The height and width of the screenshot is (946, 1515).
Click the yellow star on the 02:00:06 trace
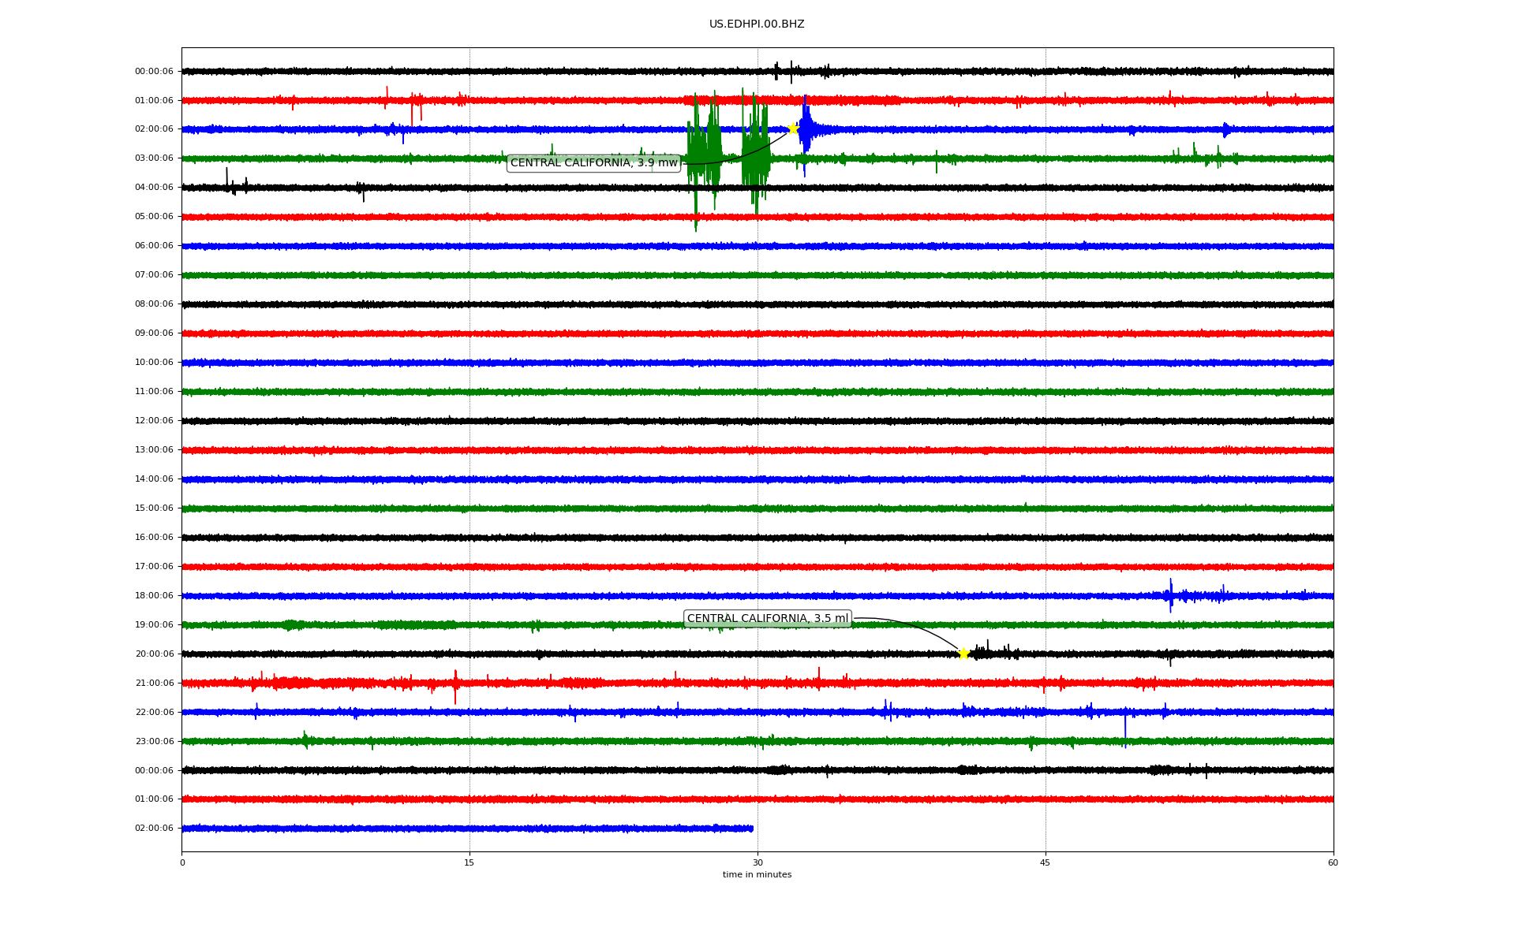(x=793, y=128)
